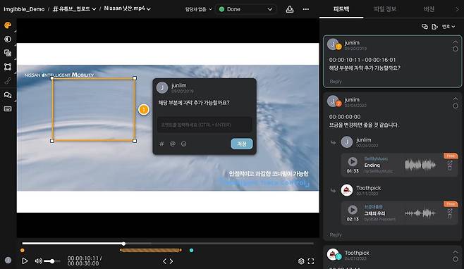Mark Toothpick comment as resolved
Viewport: 464px width, 269px height.
coord(456,259)
